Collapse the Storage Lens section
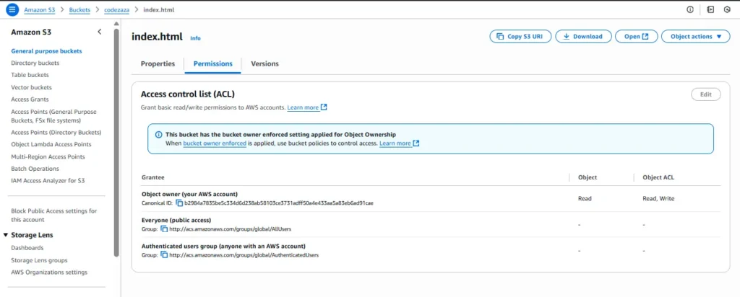This screenshot has height=297, width=740. click(6, 235)
